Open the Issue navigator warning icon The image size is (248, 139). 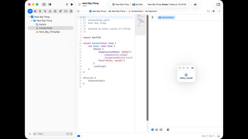point(50,11)
